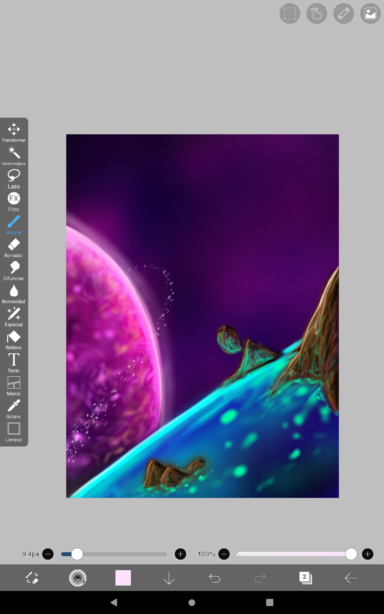This screenshot has height=614, width=384.
Task: Adjust the brush thickness slider
Action: 114,554
